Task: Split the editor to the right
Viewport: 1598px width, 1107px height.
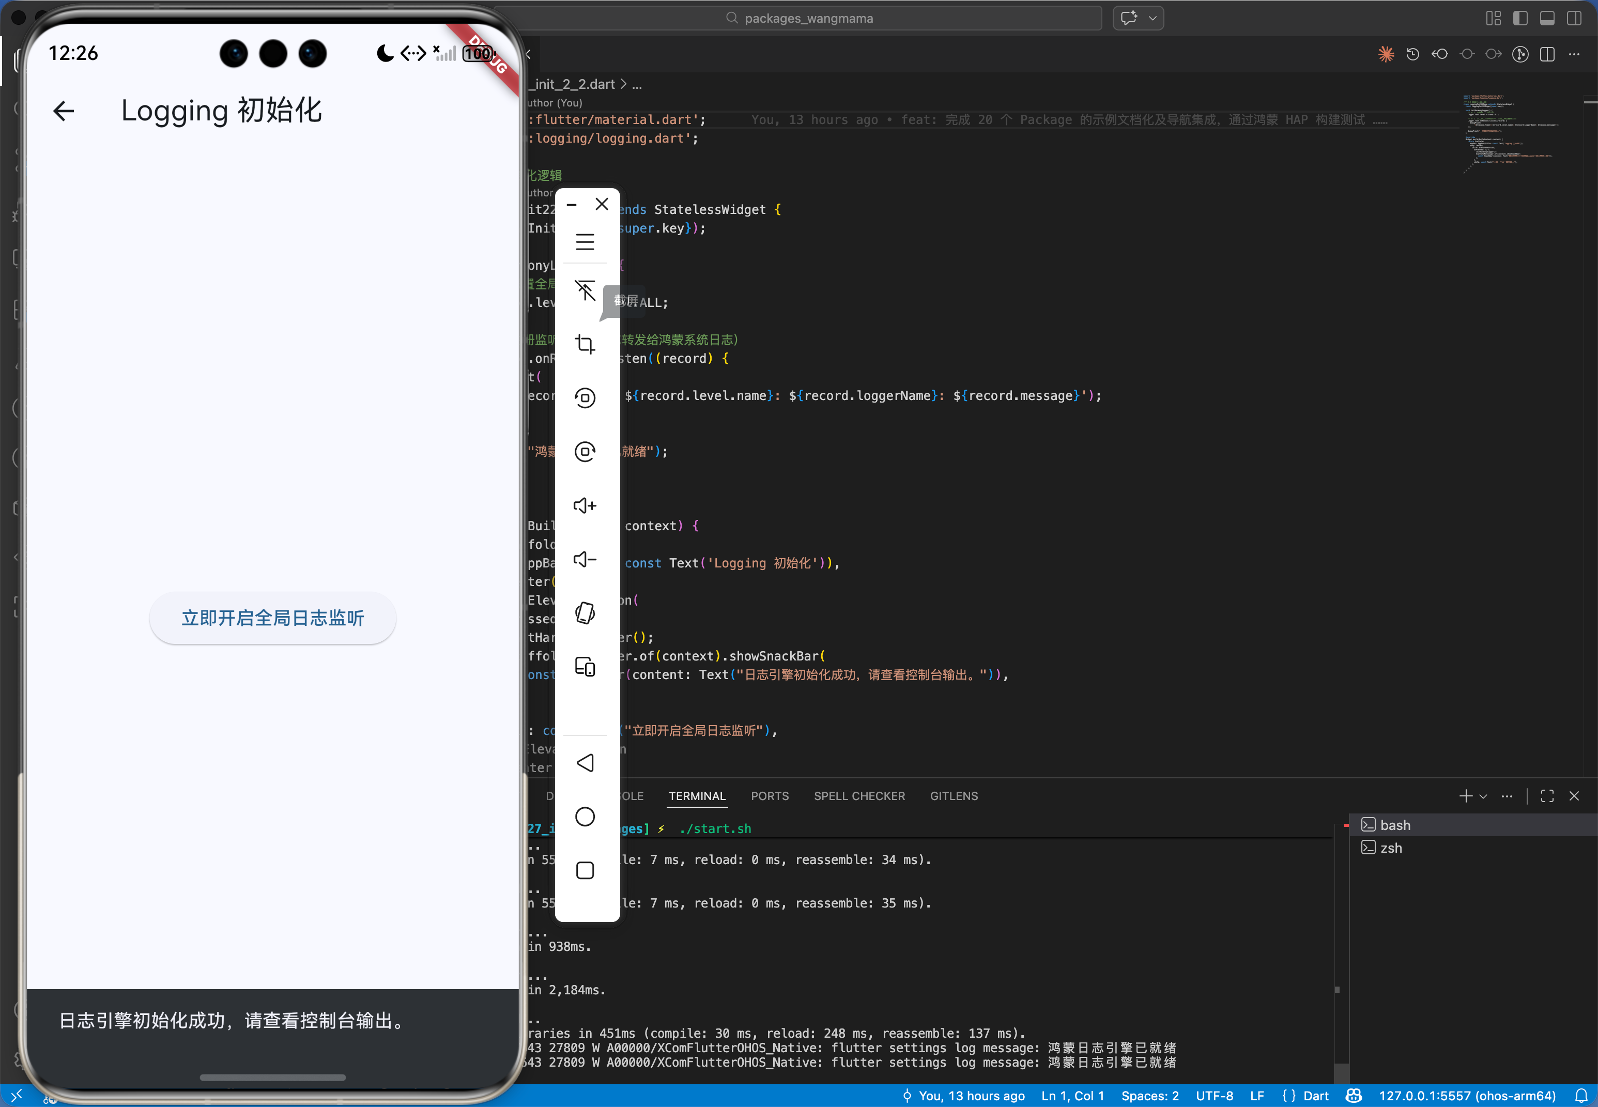Action: 1547,54
